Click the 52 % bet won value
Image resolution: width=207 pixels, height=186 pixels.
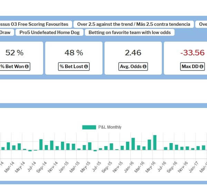(x=14, y=53)
